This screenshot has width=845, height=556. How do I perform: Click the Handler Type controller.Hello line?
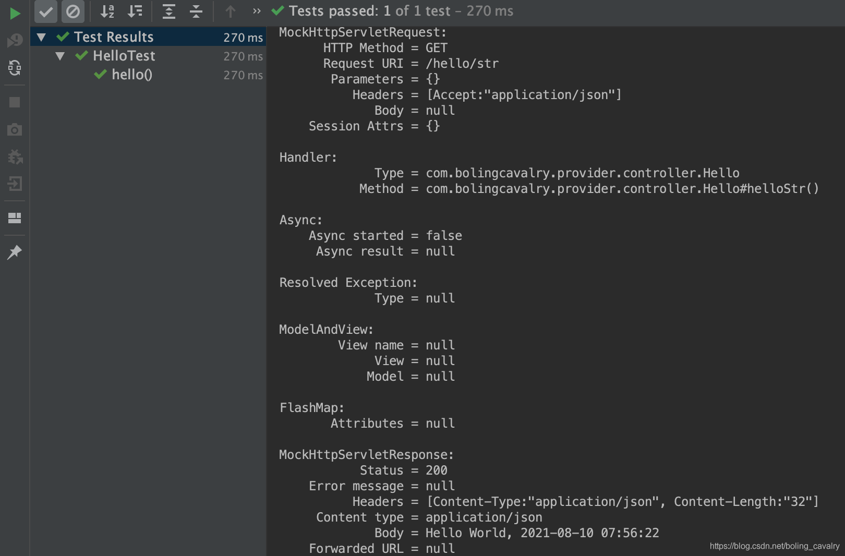click(557, 173)
